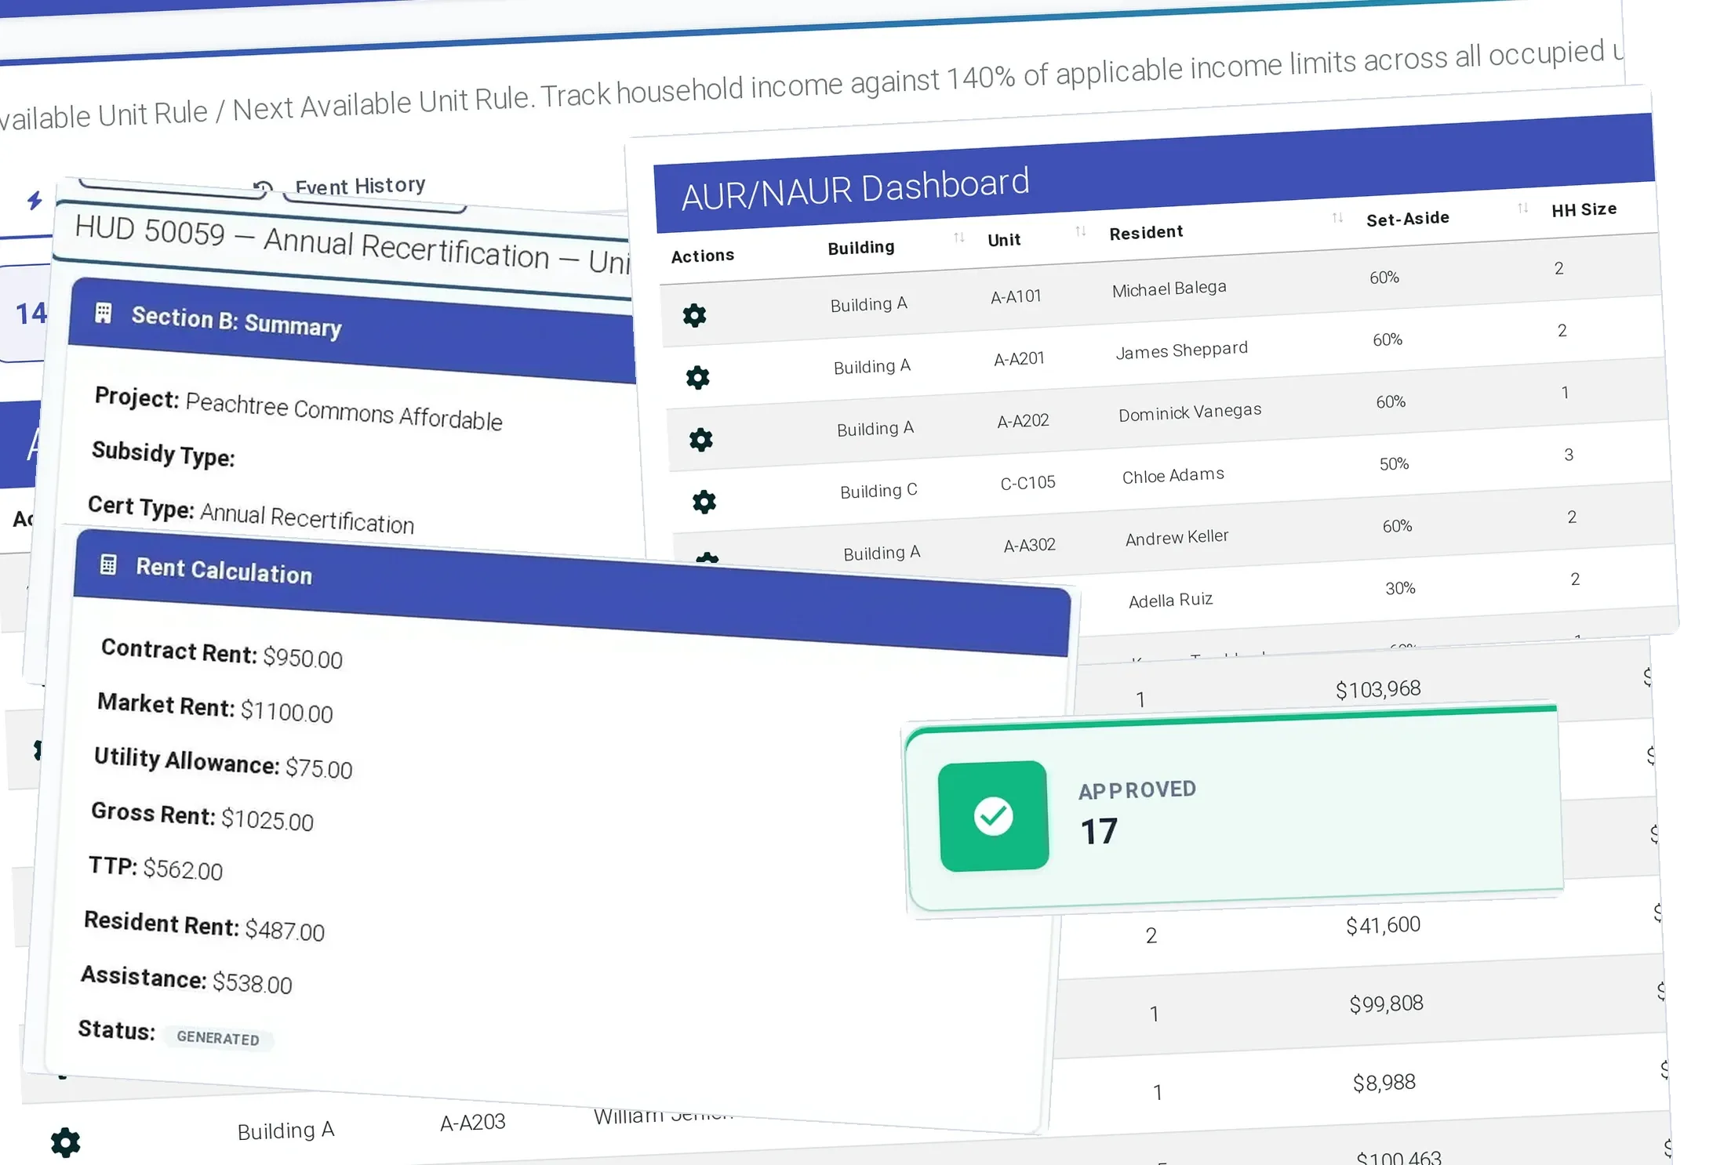The height and width of the screenshot is (1165, 1713).
Task: Click the HH Size column header
Action: pos(1584,209)
